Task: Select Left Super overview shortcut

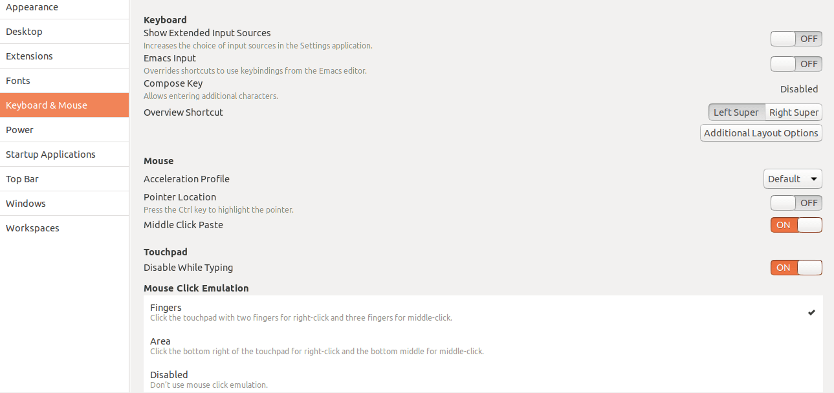Action: (x=736, y=112)
